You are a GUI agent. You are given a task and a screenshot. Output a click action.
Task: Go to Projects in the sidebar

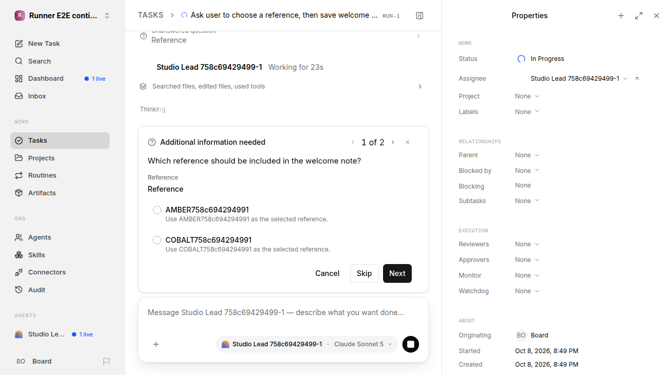click(60, 158)
